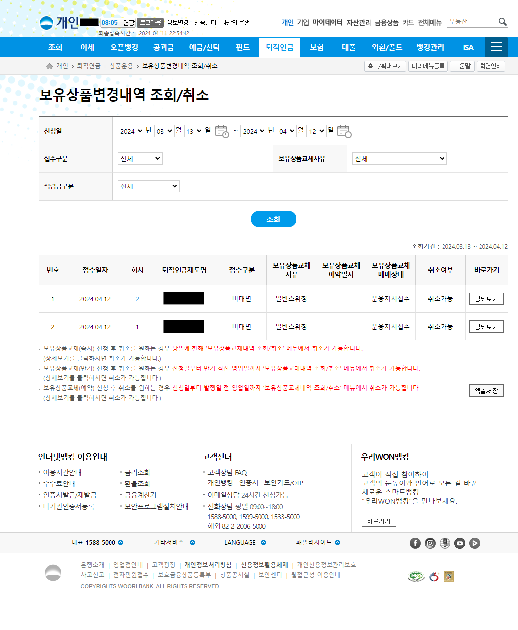The height and width of the screenshot is (630, 518).
Task: Click the 엑셀저장 button
Action: (486, 390)
